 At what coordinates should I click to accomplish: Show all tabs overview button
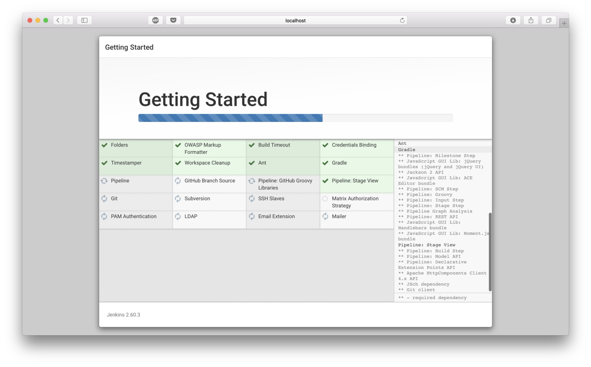(549, 20)
